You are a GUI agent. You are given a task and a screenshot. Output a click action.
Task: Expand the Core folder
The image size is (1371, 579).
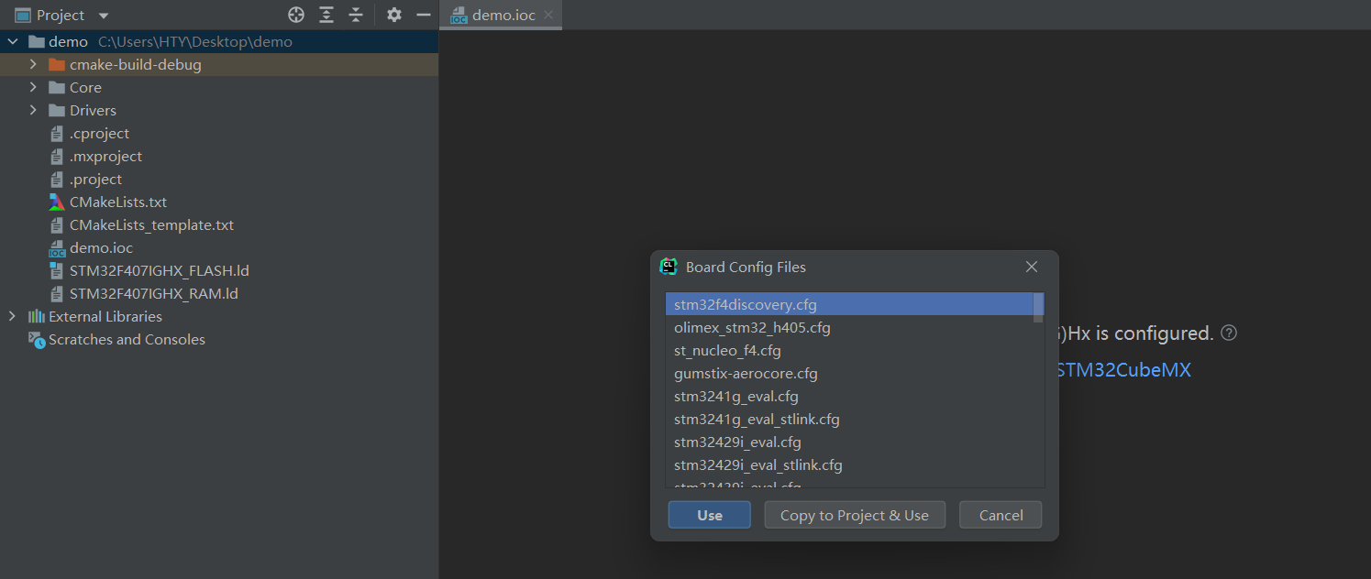point(33,88)
